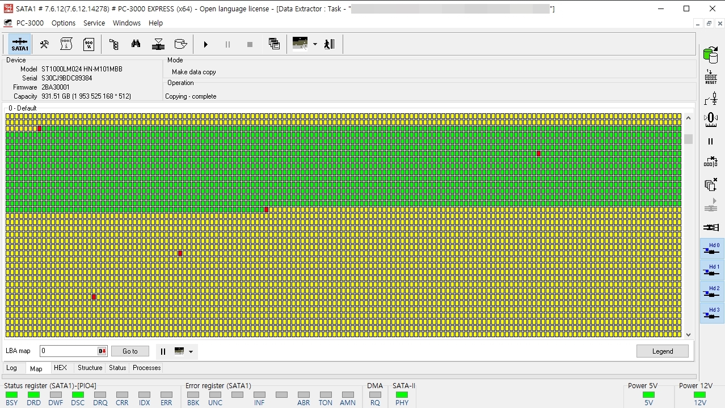The image size is (725, 408).
Task: Click the binoculars search icon
Action: click(136, 44)
